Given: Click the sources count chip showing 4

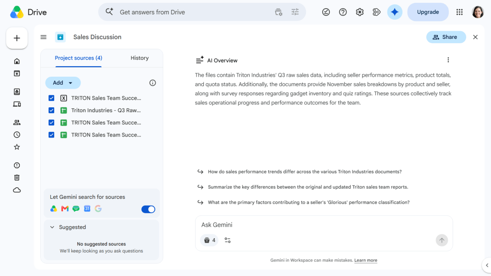Looking at the screenshot, I should 209,241.
